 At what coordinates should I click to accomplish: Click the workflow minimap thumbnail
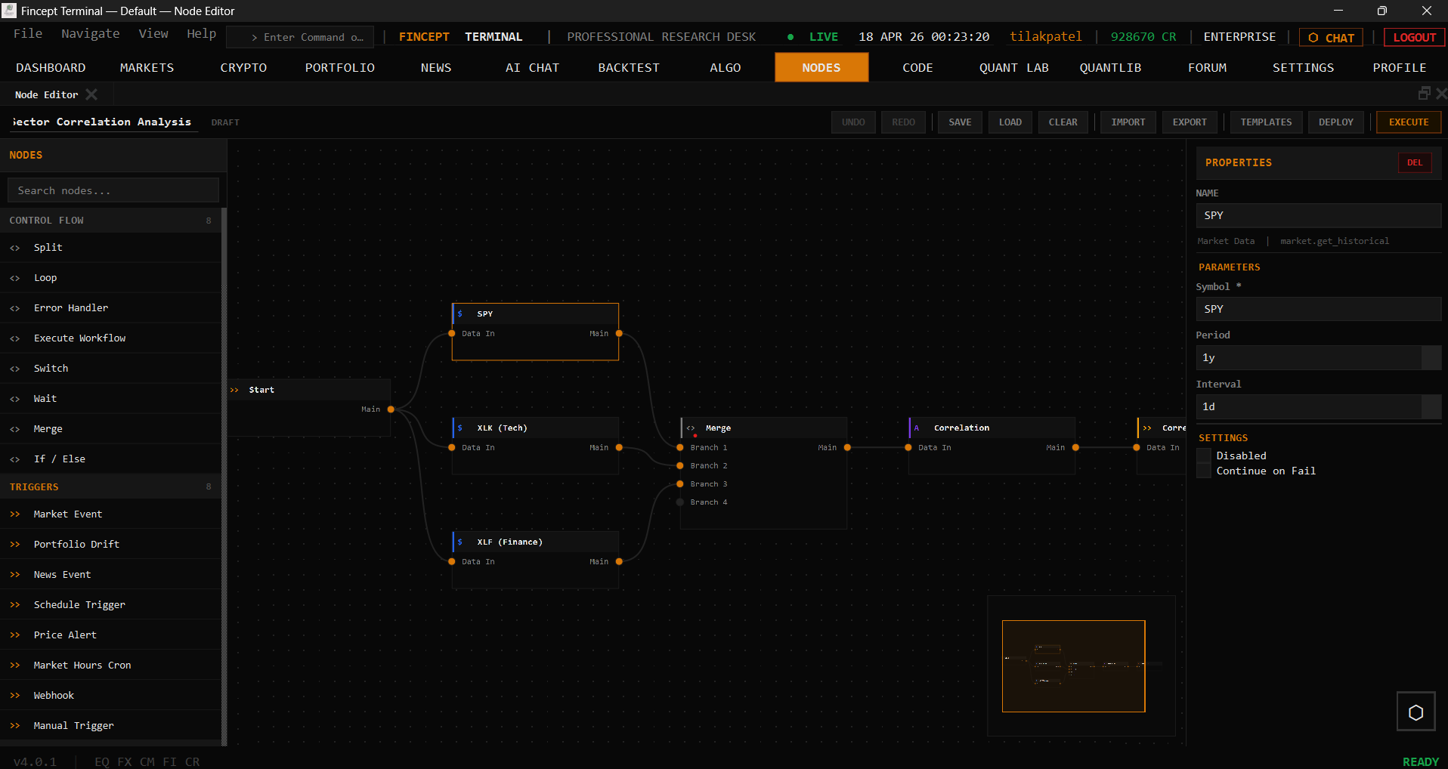pyautogui.click(x=1073, y=666)
